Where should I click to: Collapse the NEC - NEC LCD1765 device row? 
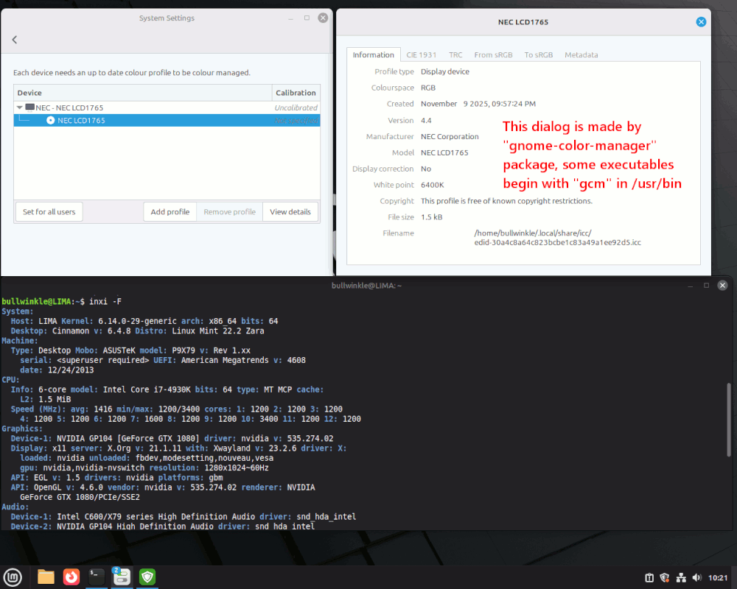tap(20, 107)
